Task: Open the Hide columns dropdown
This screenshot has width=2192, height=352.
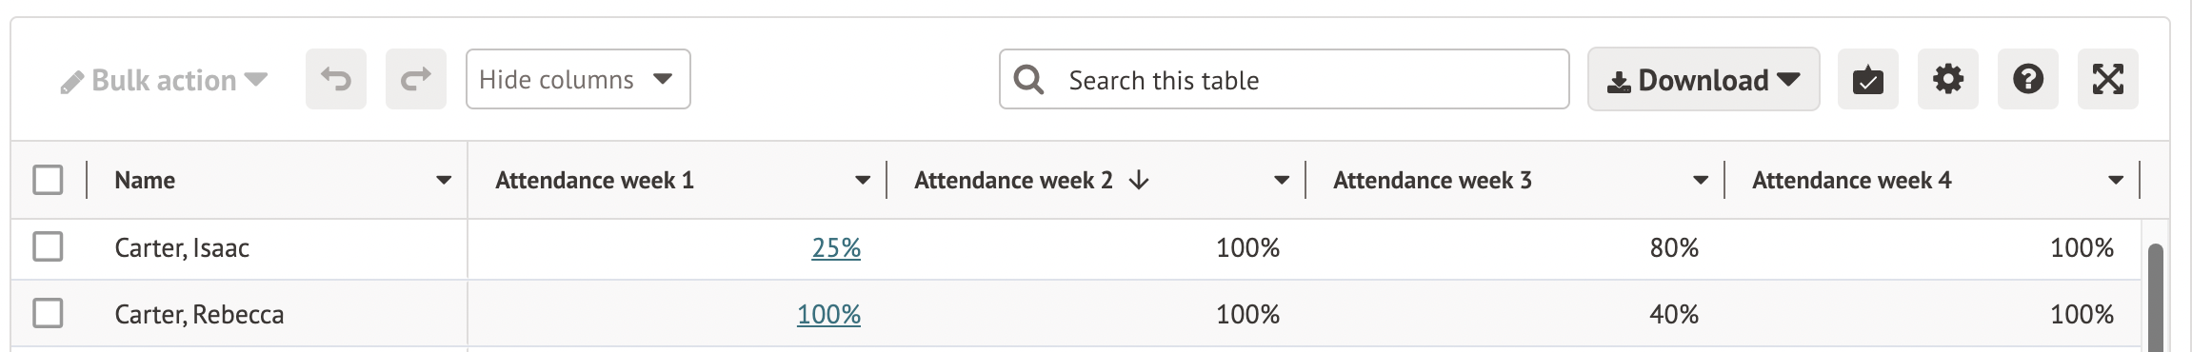Action: pyautogui.click(x=578, y=79)
